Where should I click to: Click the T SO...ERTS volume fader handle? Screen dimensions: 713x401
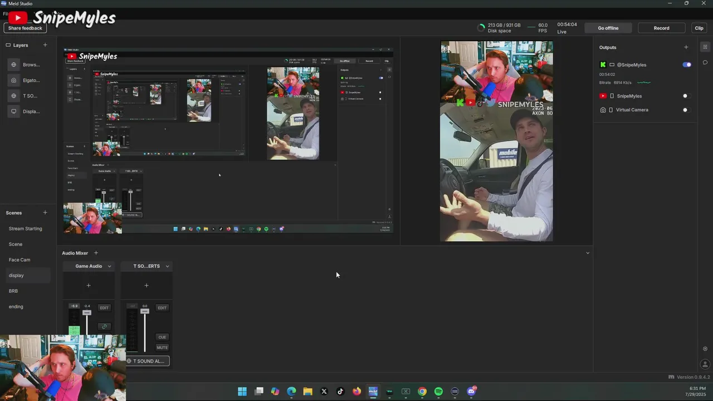pyautogui.click(x=145, y=311)
